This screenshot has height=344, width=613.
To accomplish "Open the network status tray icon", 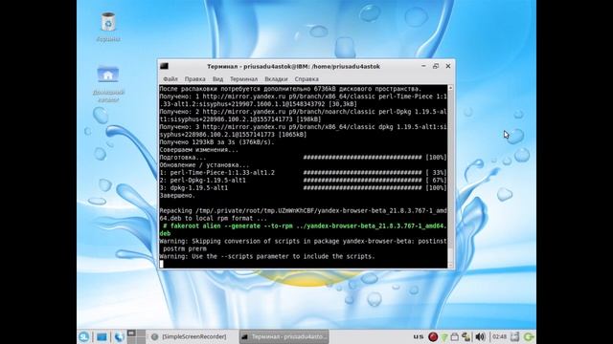I will tap(444, 336).
